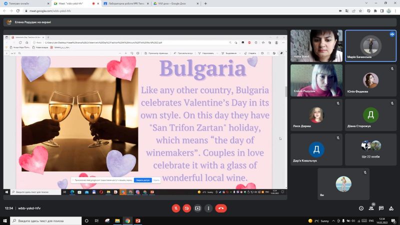Open the camera permission icon in address bar
The image size is (400, 225).
coord(340,11)
